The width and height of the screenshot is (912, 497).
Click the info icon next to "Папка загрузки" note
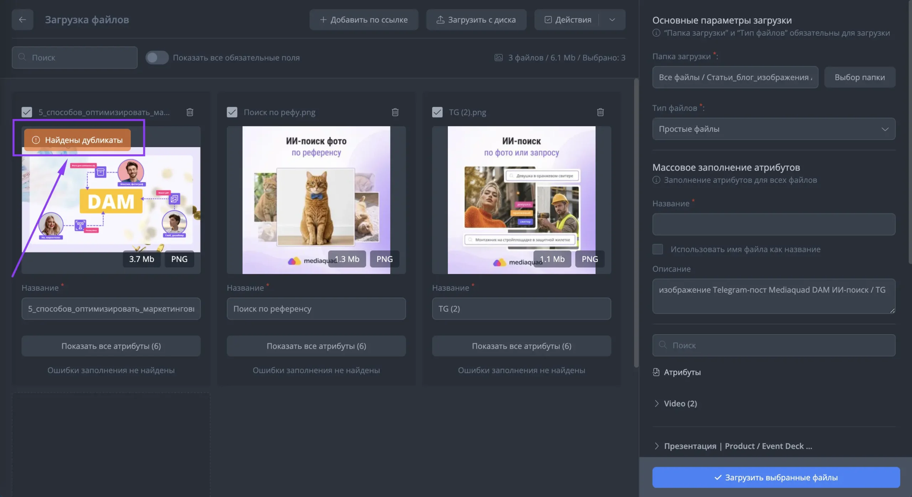[x=656, y=33]
